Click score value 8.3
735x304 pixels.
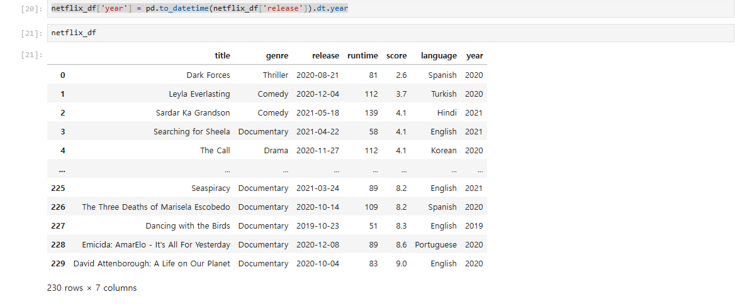point(401,226)
